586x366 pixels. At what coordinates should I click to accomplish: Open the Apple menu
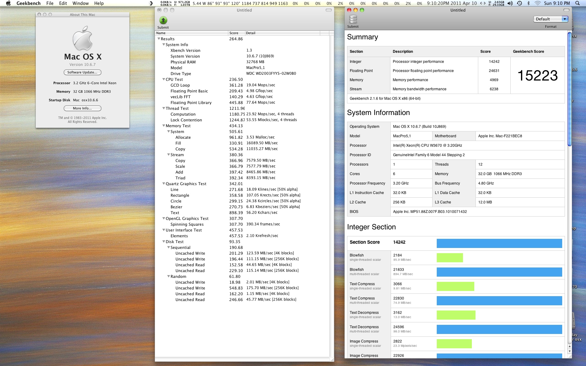pos(8,3)
